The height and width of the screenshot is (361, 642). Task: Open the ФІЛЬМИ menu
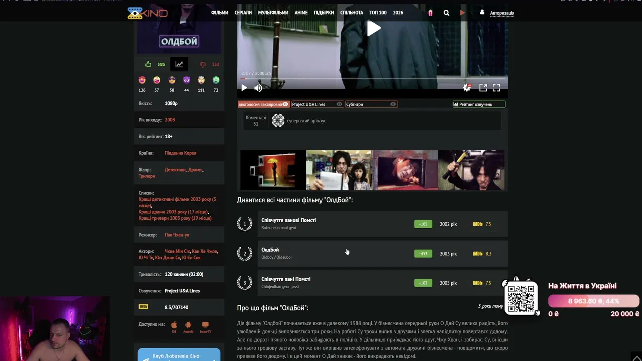pos(220,13)
